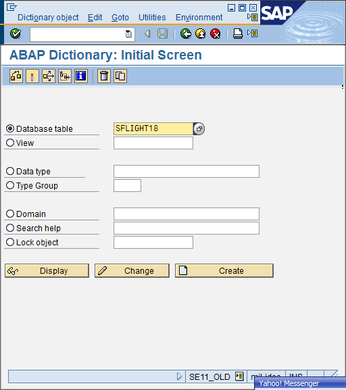Image resolution: width=346 pixels, height=390 pixels.
Task: Click the Check object icon
Action: pyautogui.click(x=16, y=76)
